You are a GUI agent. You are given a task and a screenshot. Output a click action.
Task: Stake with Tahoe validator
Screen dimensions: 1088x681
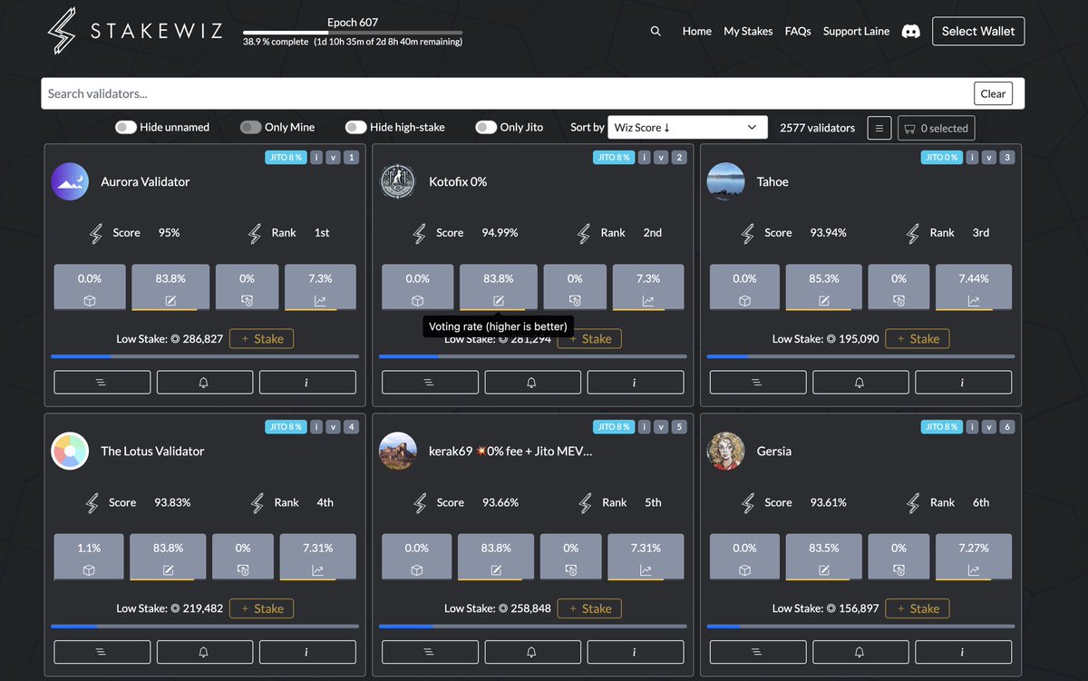coord(918,339)
